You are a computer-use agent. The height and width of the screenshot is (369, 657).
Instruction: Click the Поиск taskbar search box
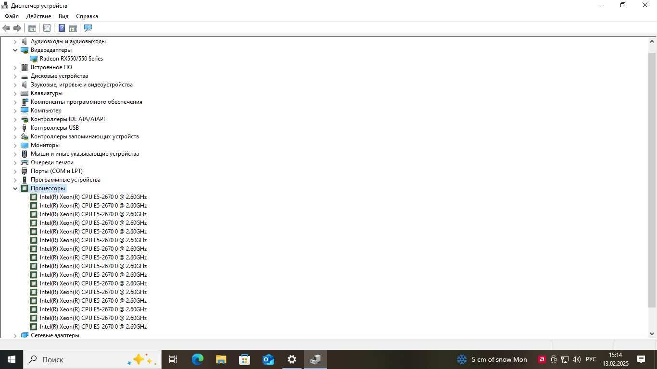pos(92,359)
